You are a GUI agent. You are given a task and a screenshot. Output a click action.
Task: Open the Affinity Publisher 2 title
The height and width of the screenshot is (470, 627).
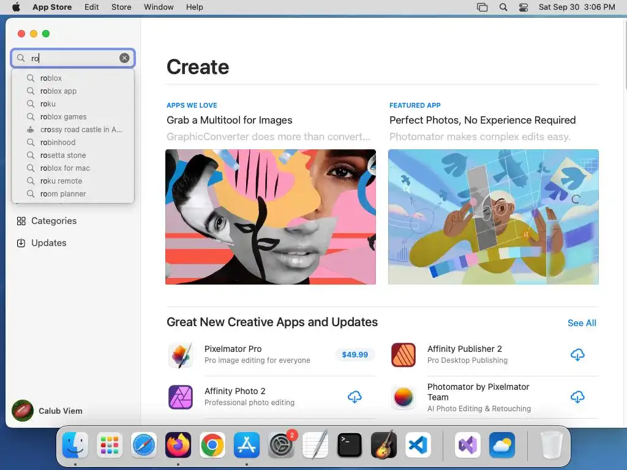(465, 349)
